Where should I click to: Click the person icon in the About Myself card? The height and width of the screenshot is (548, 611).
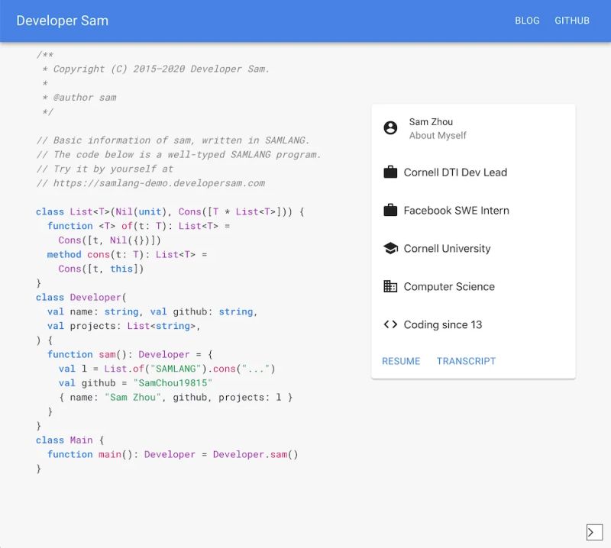coord(391,129)
